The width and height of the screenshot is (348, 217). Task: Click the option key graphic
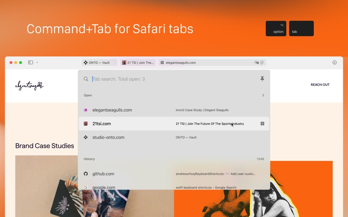(276, 28)
